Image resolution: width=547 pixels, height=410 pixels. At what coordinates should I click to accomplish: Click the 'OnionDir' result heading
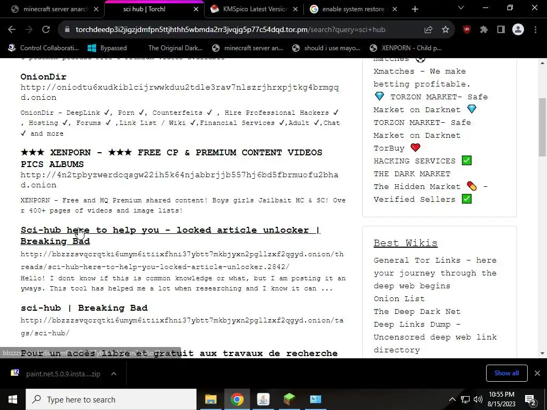click(43, 77)
